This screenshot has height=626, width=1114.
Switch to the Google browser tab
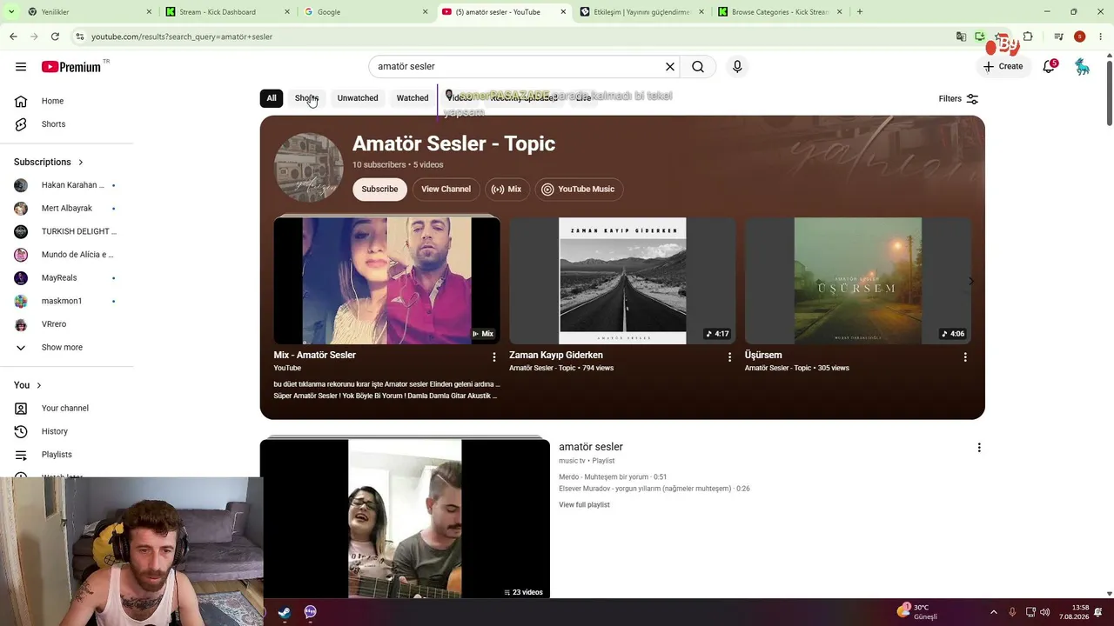tap(365, 12)
